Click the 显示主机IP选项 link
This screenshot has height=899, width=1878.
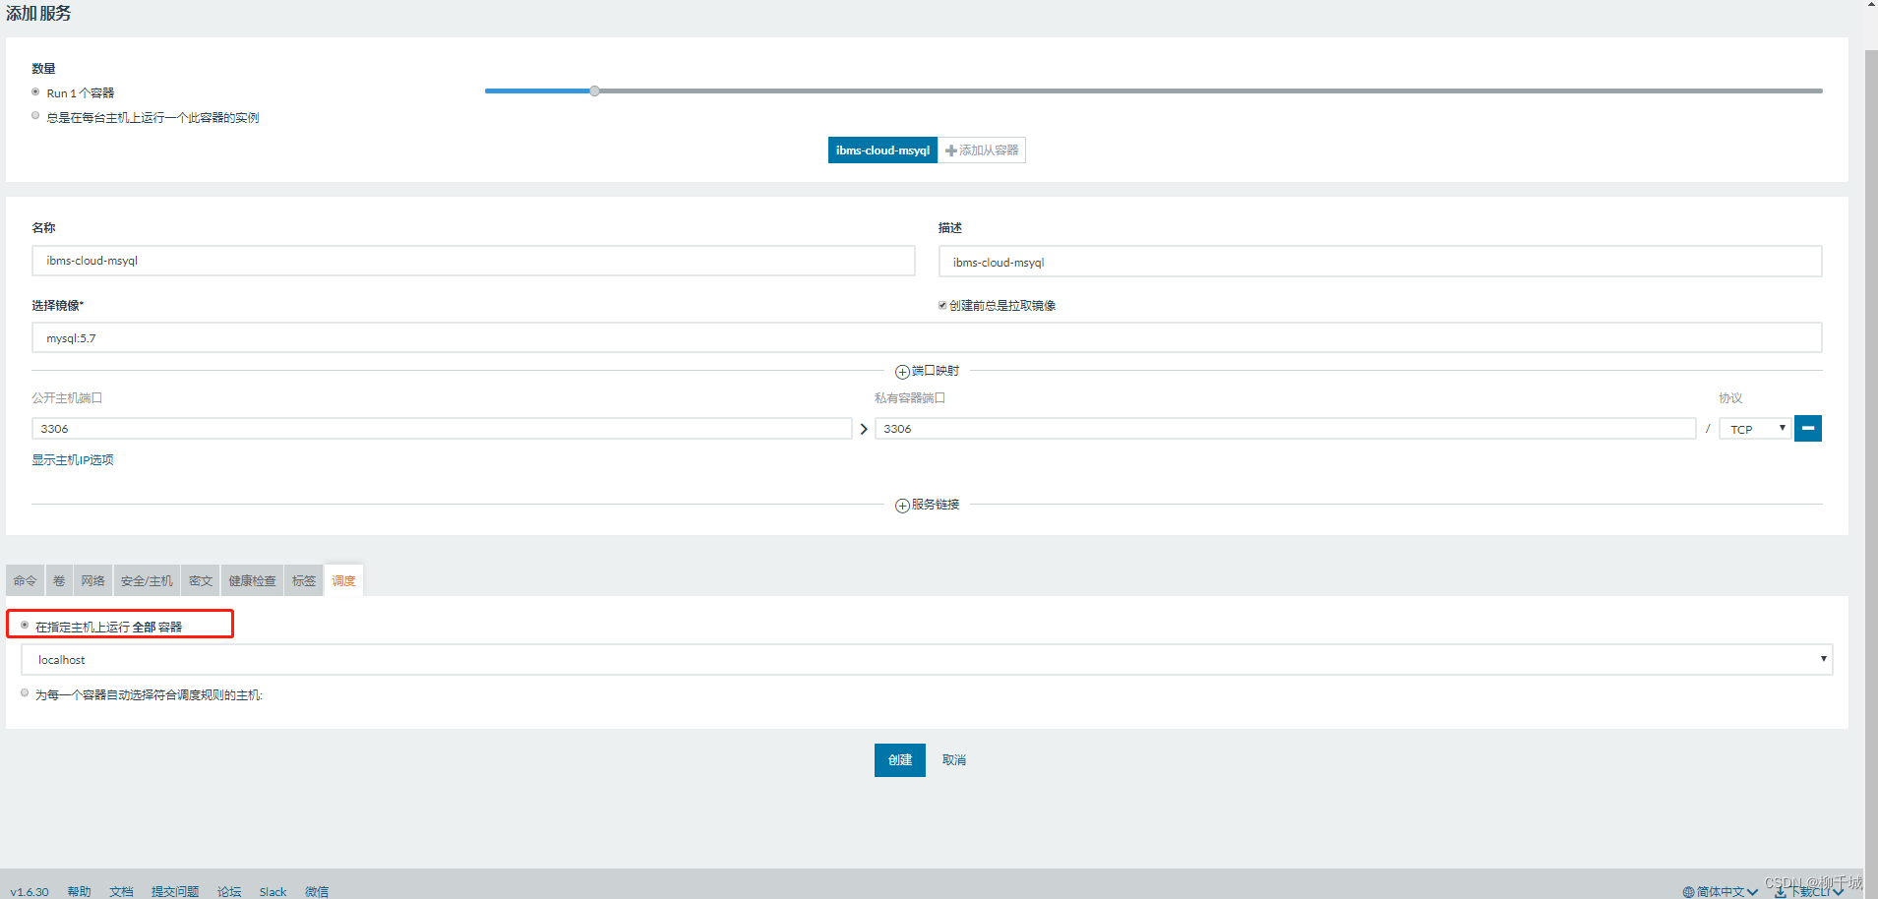73,460
